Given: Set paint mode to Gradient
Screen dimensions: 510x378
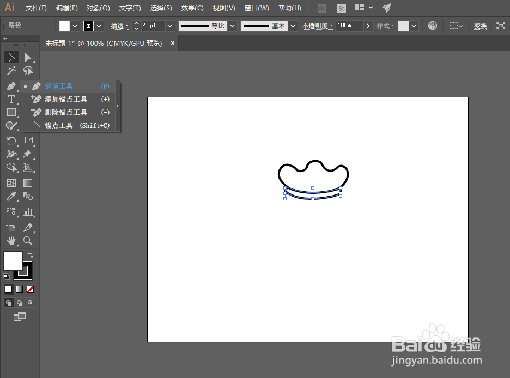Looking at the screenshot, I should tap(20, 289).
